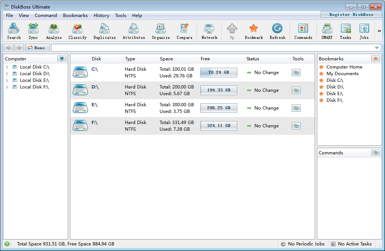This screenshot has height=251, width=385.
Task: Refresh the disk list
Action: click(x=277, y=31)
